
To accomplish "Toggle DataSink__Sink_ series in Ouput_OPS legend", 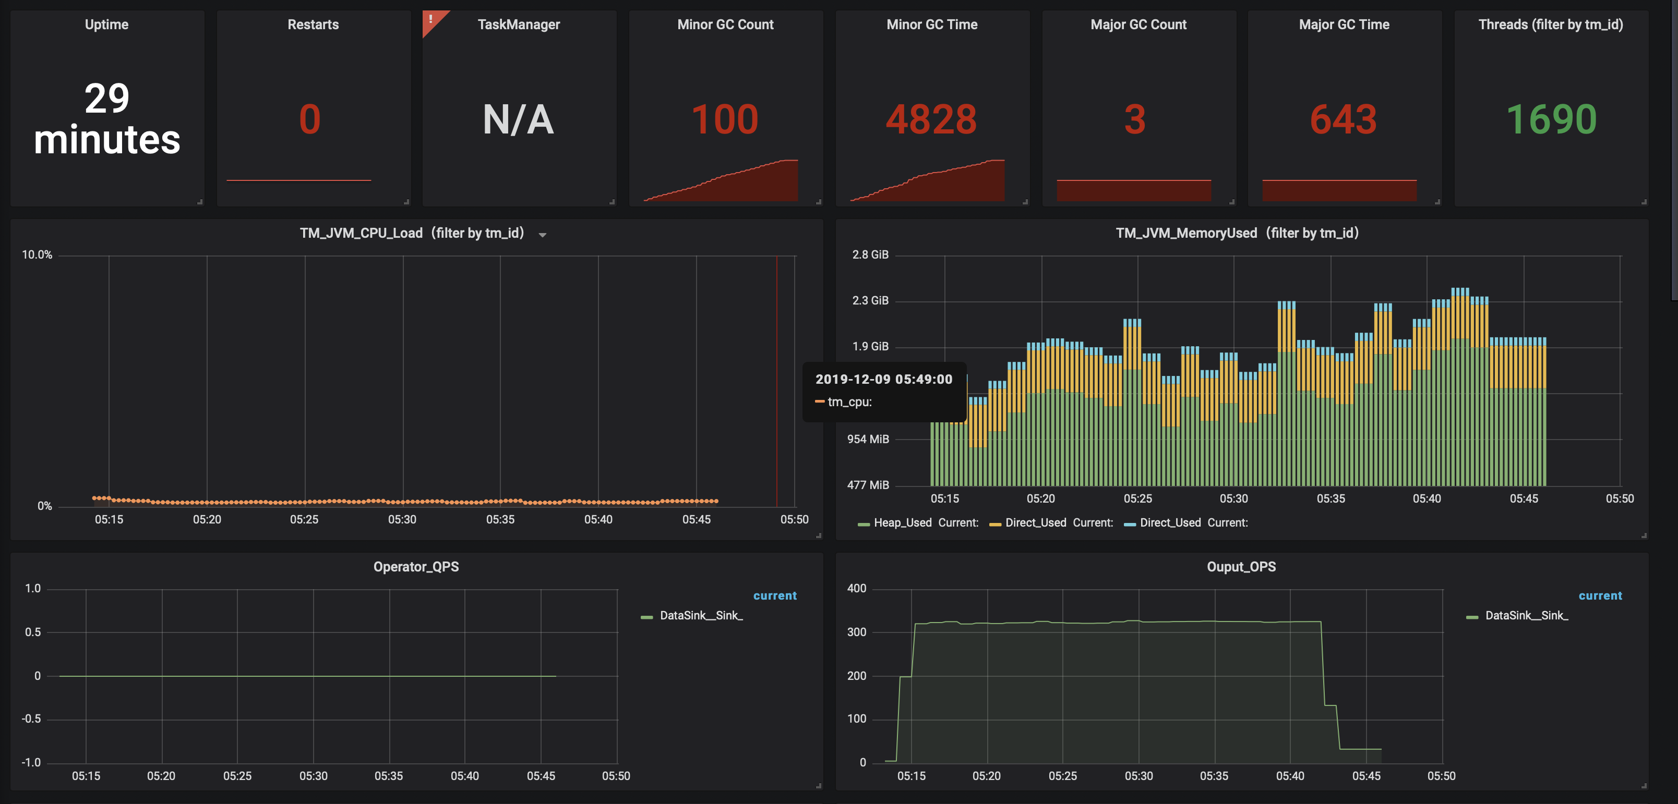I will pos(1526,616).
